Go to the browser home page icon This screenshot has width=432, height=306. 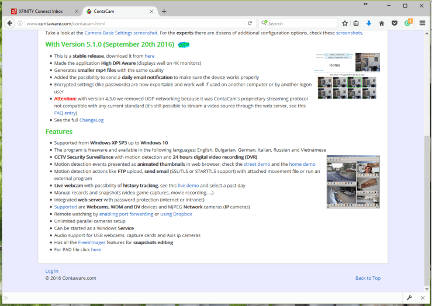[x=382, y=23]
